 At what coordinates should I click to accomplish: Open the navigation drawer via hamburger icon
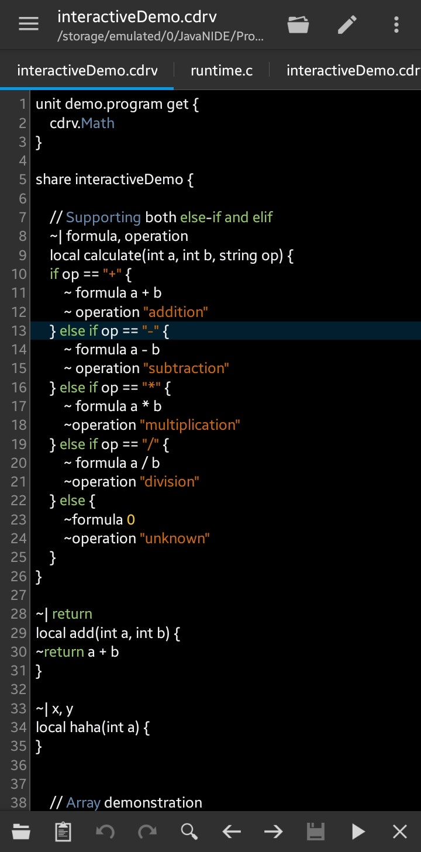click(x=28, y=25)
